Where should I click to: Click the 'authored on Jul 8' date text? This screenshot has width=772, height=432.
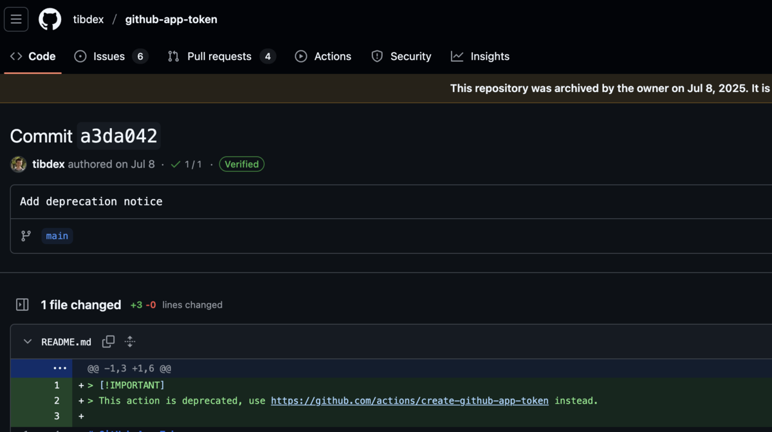click(x=111, y=164)
